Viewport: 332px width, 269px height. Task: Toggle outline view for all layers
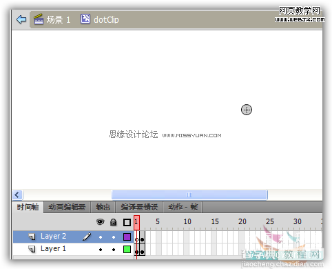point(127,222)
